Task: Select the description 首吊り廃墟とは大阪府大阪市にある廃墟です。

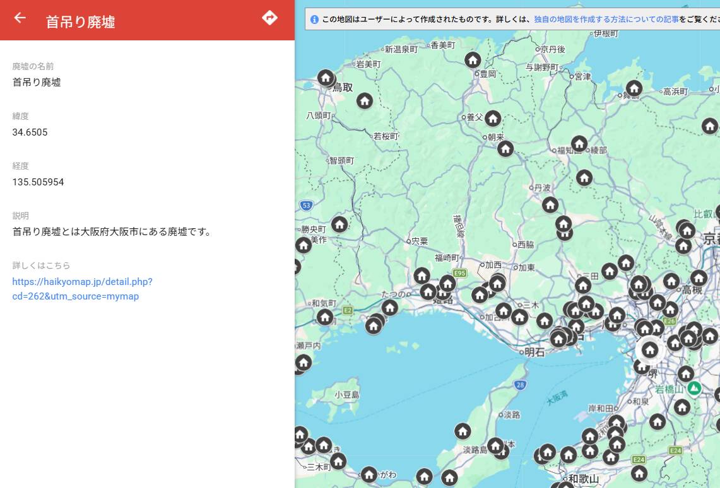Action: point(113,231)
